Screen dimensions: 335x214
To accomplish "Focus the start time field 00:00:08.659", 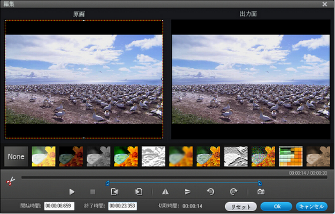I will tap(59, 206).
